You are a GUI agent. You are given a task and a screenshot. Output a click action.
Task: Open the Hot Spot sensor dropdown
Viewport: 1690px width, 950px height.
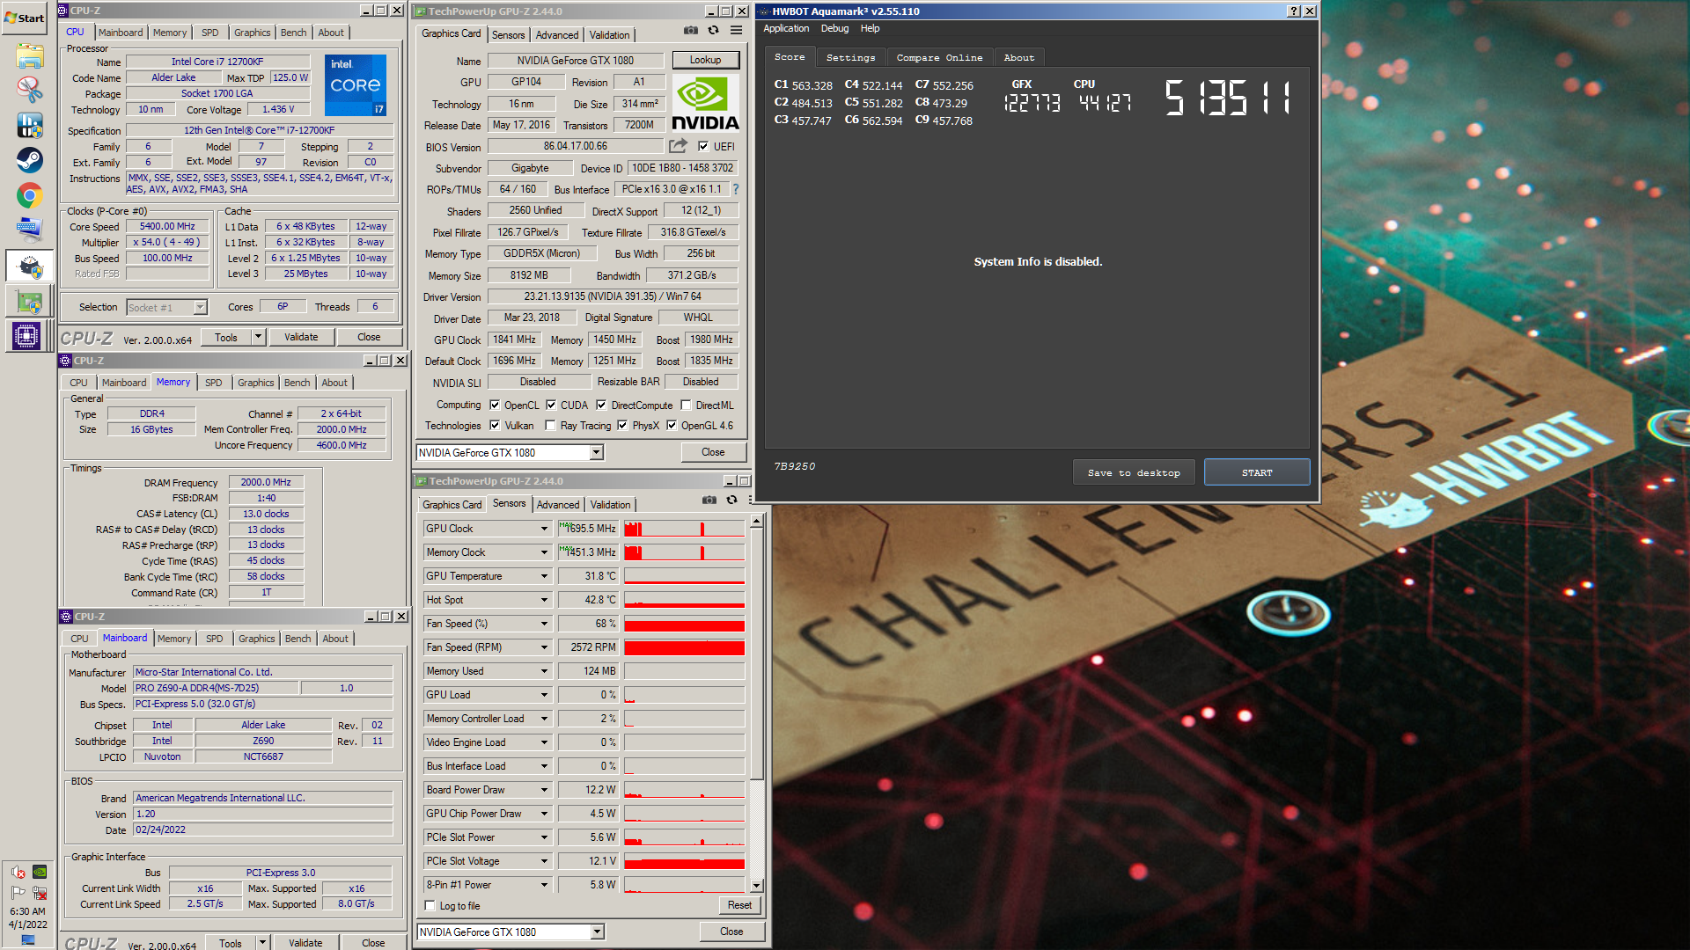tap(544, 600)
